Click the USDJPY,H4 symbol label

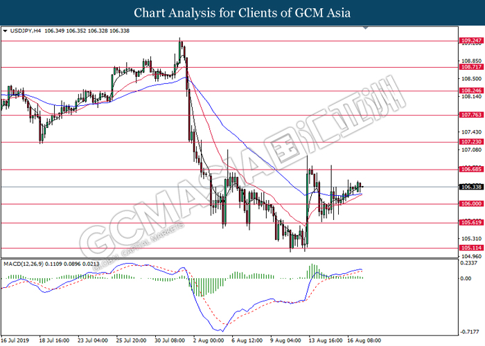(x=26, y=31)
